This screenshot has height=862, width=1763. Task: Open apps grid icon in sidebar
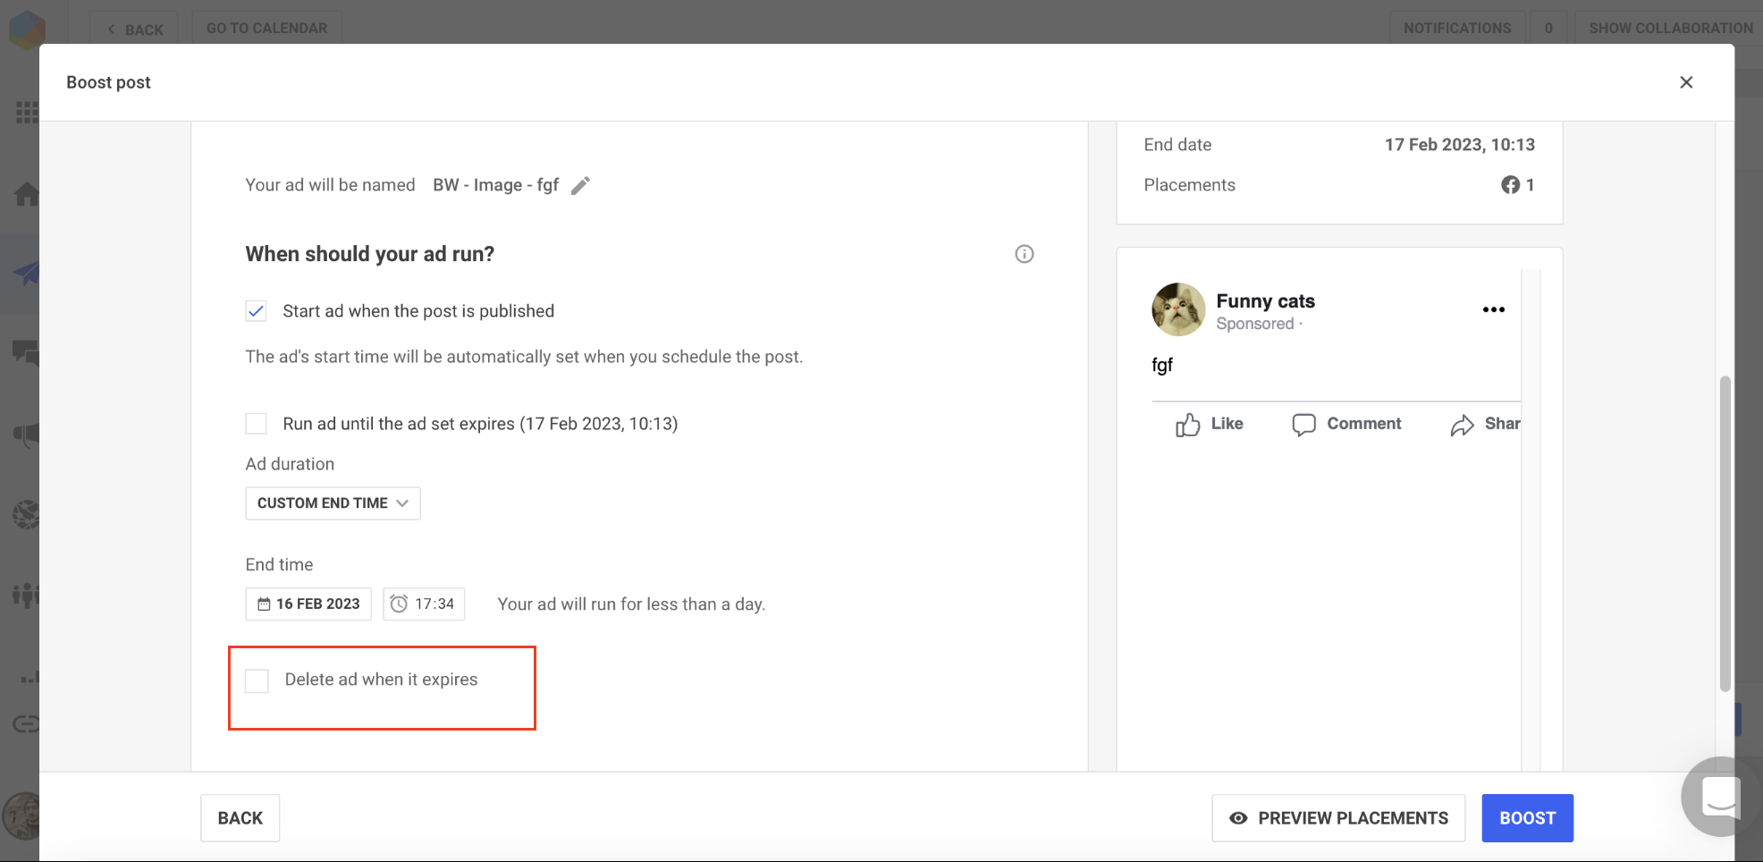coord(27,113)
